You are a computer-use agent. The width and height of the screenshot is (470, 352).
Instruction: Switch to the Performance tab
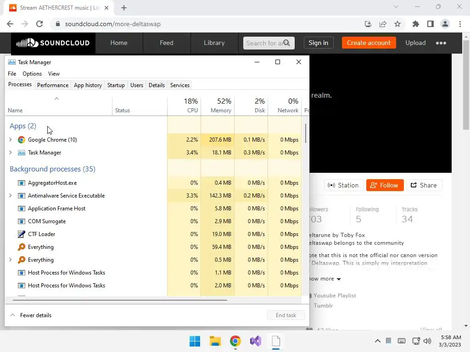(53, 85)
